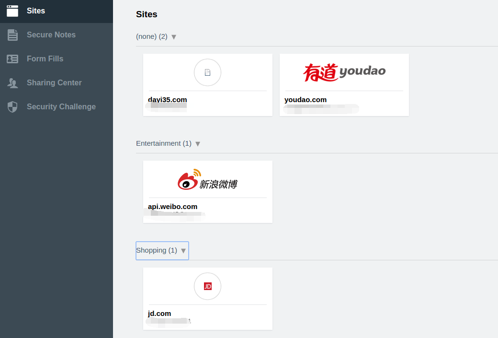This screenshot has width=498, height=338.
Task: Click the (none) (2) group label
Action: pos(152,36)
